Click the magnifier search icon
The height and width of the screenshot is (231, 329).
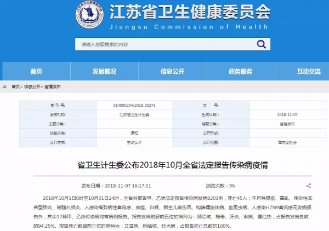coord(261,44)
